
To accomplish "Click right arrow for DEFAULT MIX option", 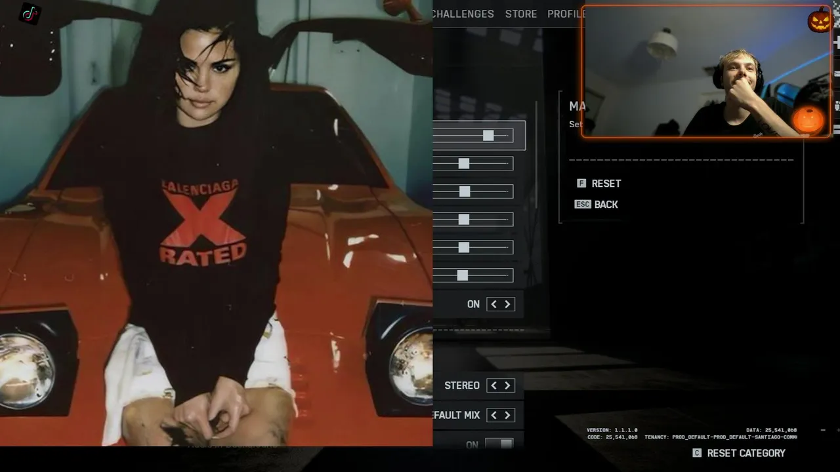I will click(507, 415).
